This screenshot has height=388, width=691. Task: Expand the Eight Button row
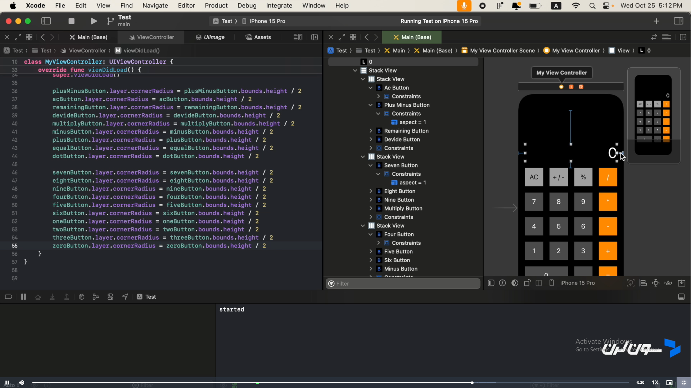pos(370,191)
